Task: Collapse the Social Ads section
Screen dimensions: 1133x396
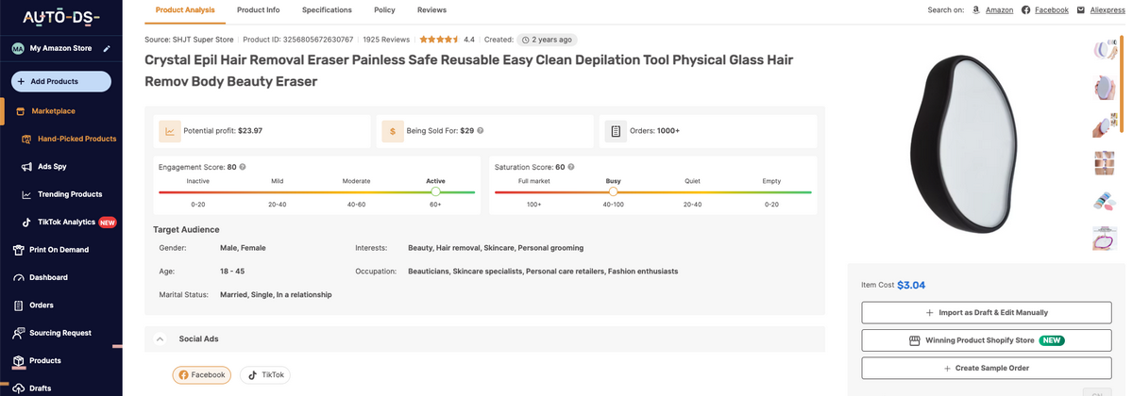Action: [x=160, y=338]
